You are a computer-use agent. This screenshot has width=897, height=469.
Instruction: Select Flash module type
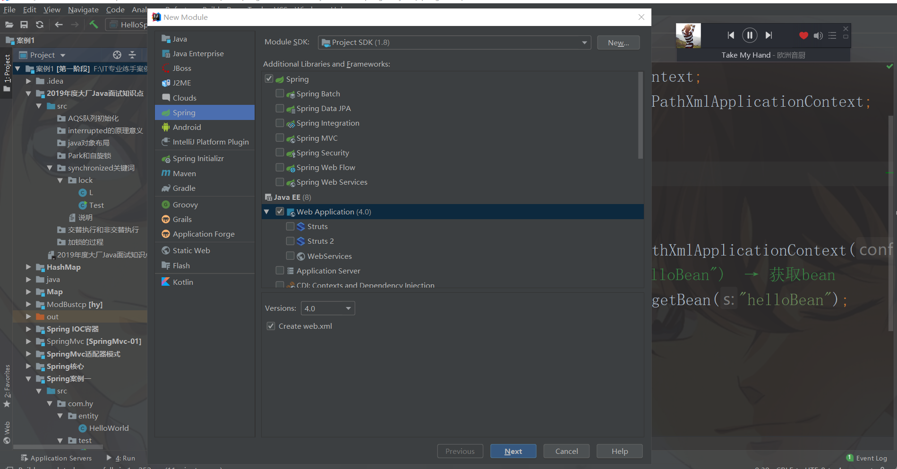coord(181,265)
